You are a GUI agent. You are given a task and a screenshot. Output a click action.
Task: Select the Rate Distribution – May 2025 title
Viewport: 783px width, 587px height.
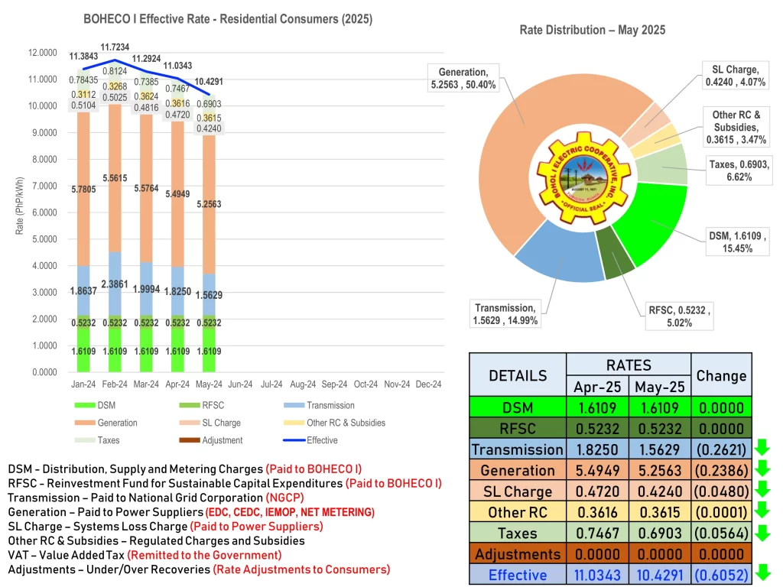click(592, 31)
